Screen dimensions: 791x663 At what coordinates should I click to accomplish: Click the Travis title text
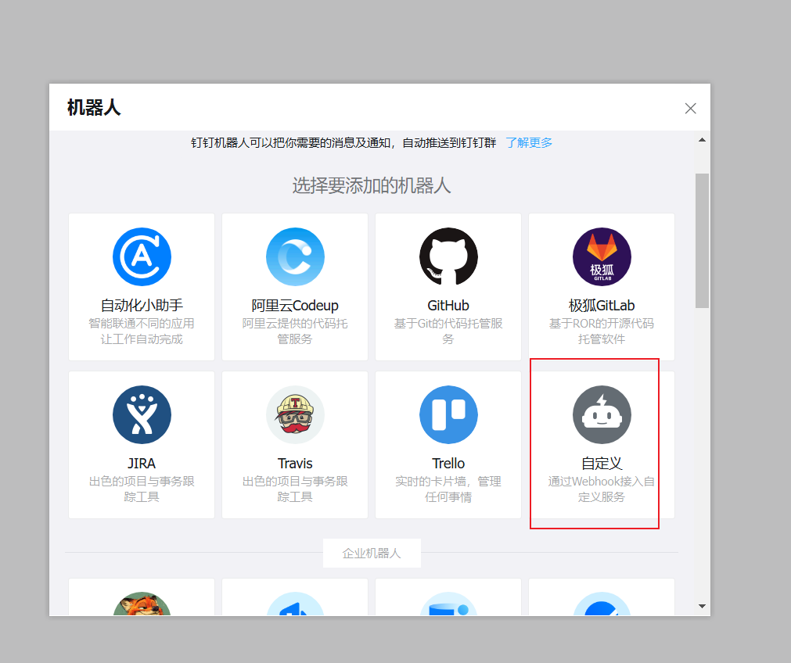tap(295, 464)
